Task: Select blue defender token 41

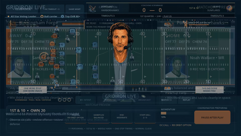Action: [x=95, y=45]
